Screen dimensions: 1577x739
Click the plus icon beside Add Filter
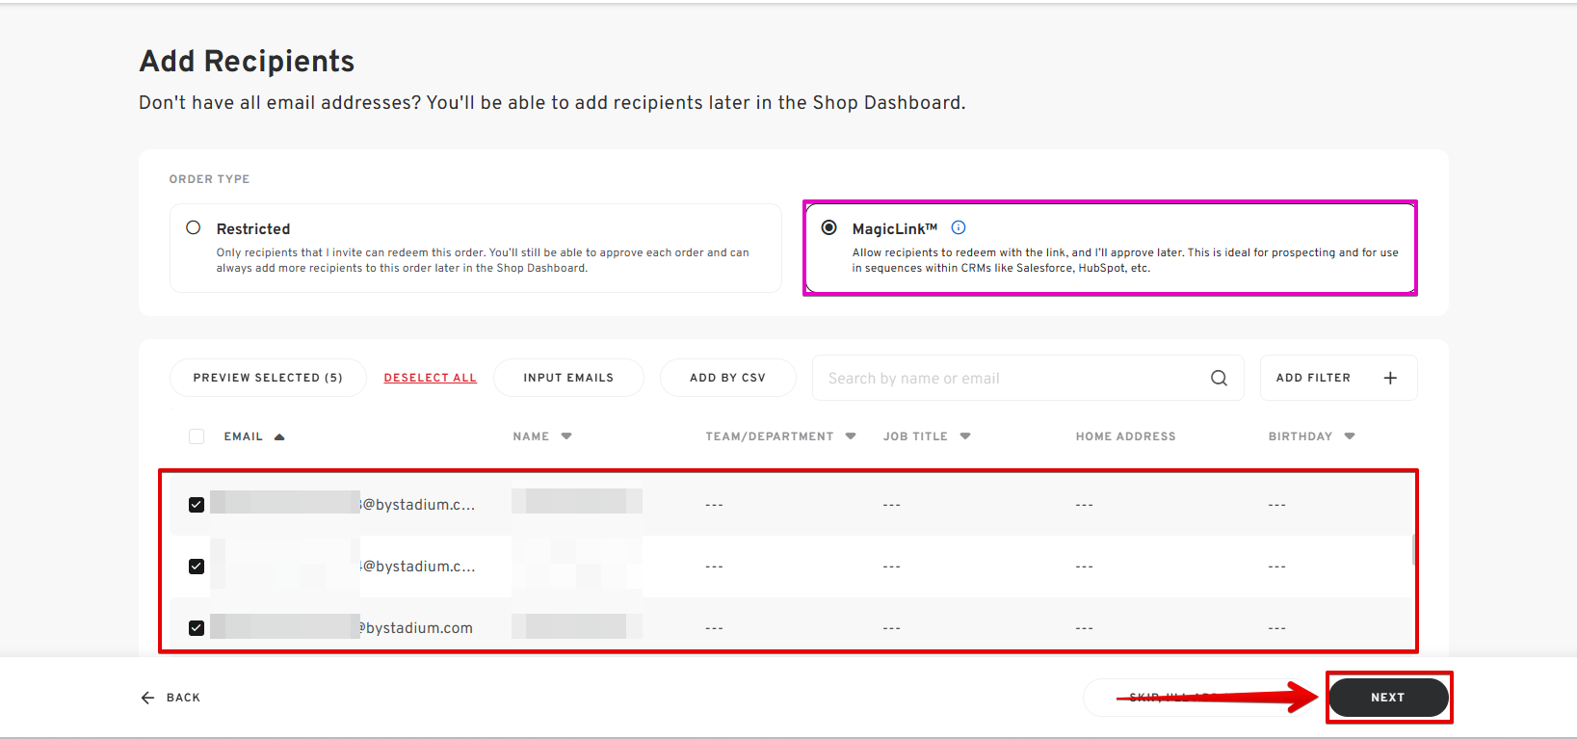[x=1390, y=378]
